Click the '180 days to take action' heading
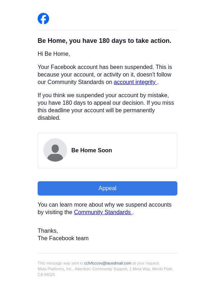 [104, 41]
